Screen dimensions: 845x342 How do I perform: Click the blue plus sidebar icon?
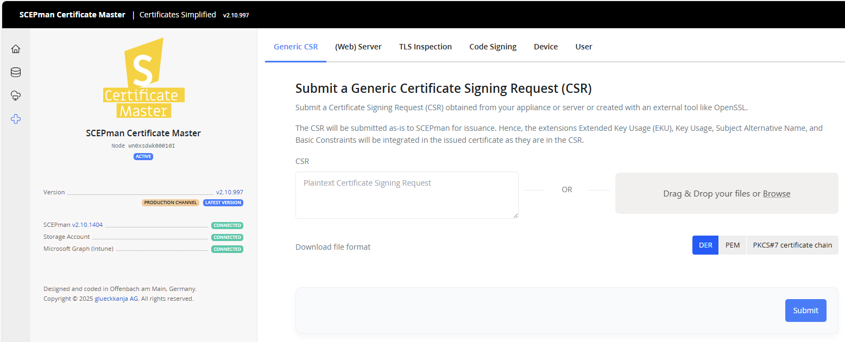click(16, 119)
